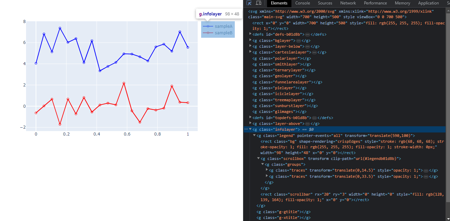This screenshot has height=221, width=450.
Task: Select the iciclelayer element row
Action: click(x=345, y=94)
